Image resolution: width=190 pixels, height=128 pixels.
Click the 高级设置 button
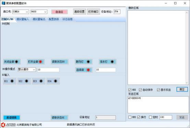[80, 12]
